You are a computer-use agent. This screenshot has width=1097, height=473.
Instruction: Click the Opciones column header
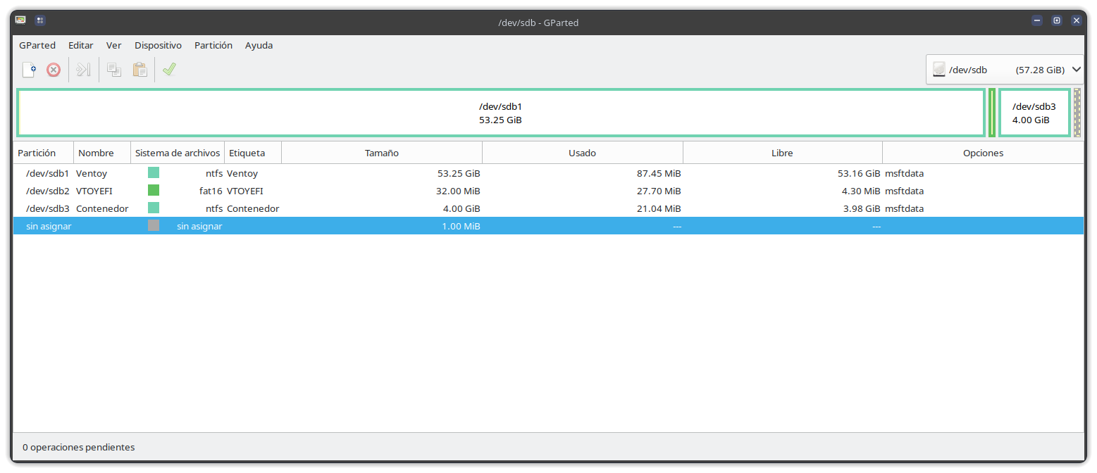[983, 153]
